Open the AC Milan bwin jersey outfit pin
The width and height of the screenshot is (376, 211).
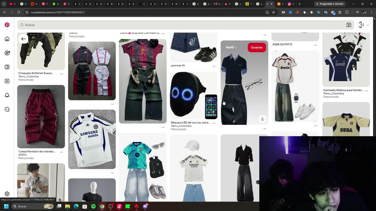[x=295, y=86]
